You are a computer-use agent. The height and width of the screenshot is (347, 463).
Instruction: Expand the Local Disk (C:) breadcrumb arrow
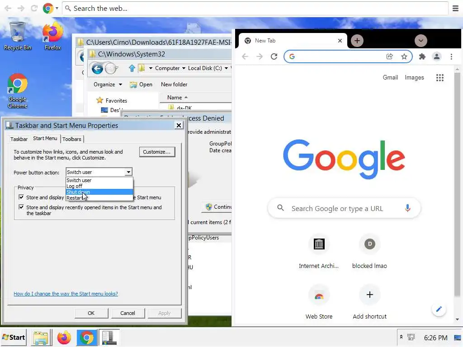(226, 68)
